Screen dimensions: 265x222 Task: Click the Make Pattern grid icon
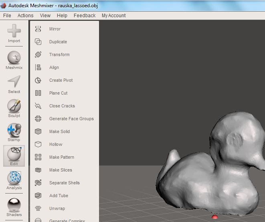(38, 157)
